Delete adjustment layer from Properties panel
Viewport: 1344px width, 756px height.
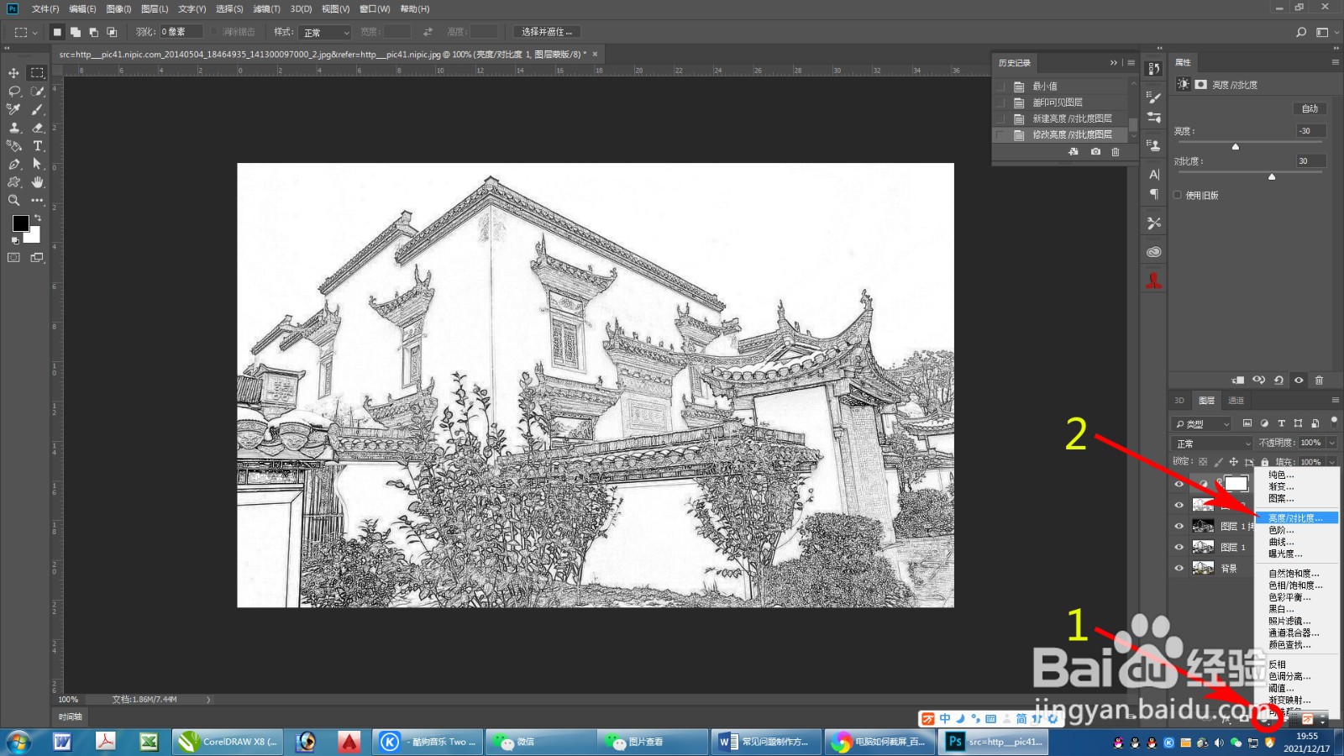(x=1319, y=380)
